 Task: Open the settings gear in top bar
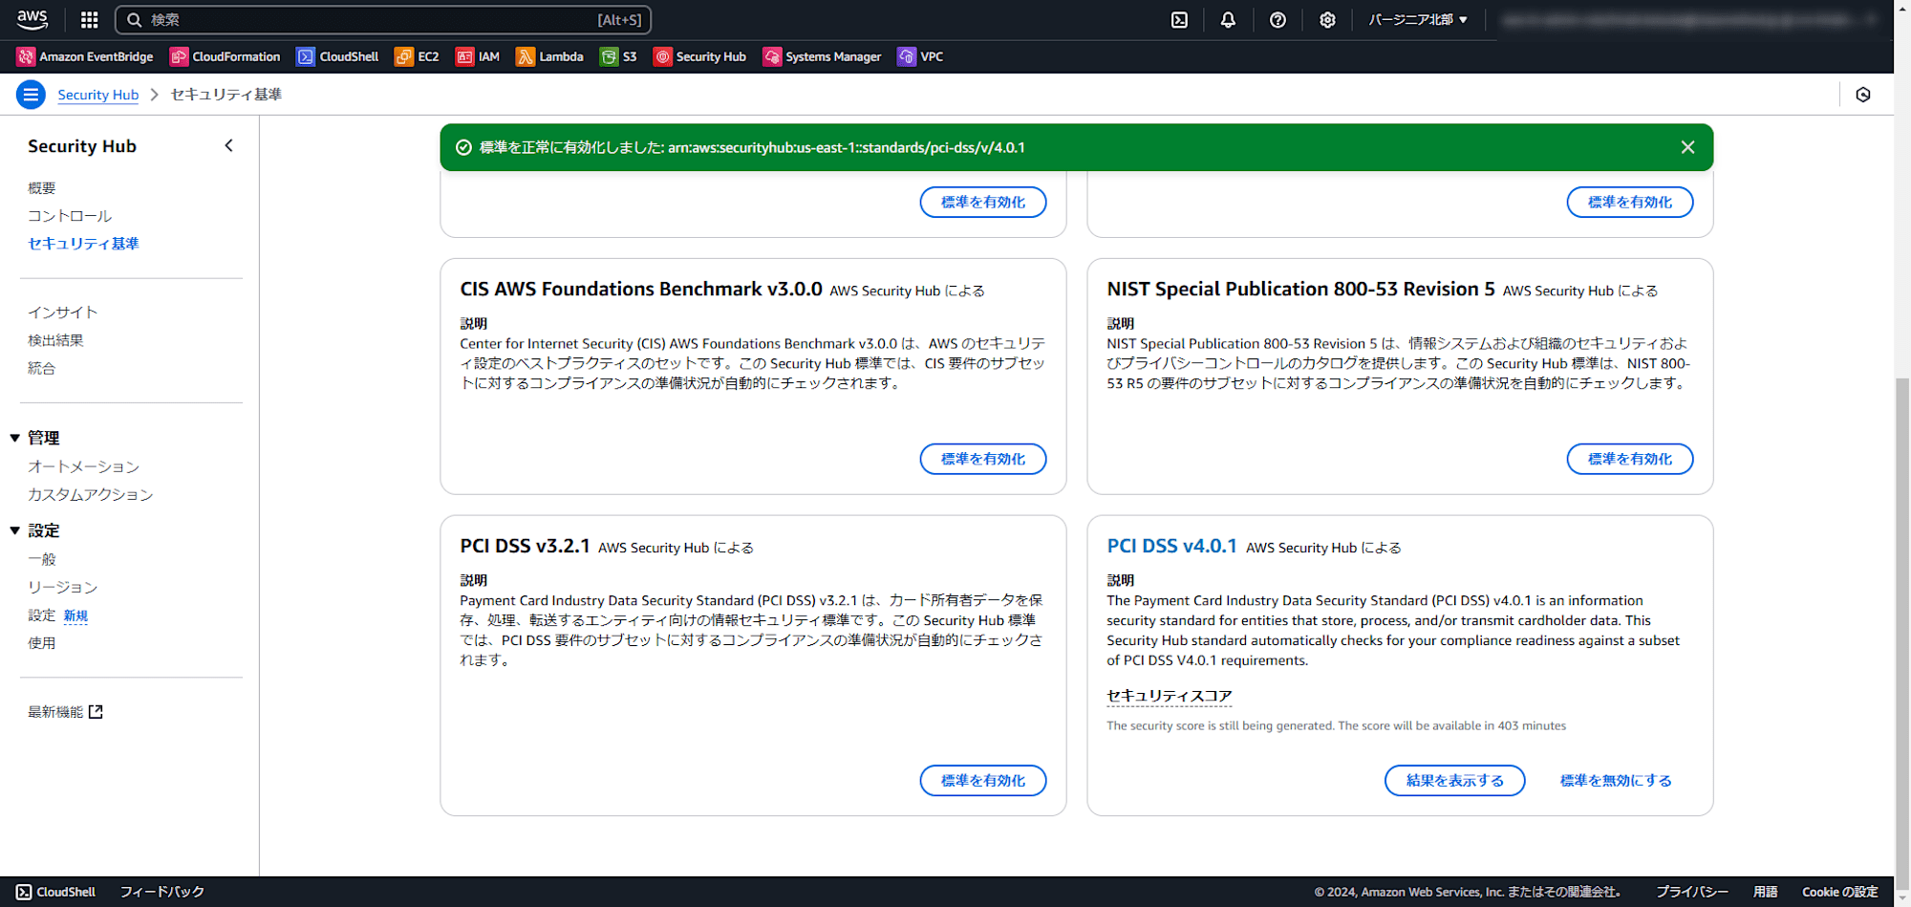[1327, 19]
